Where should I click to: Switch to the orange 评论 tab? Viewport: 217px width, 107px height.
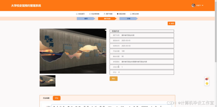coord(57,98)
